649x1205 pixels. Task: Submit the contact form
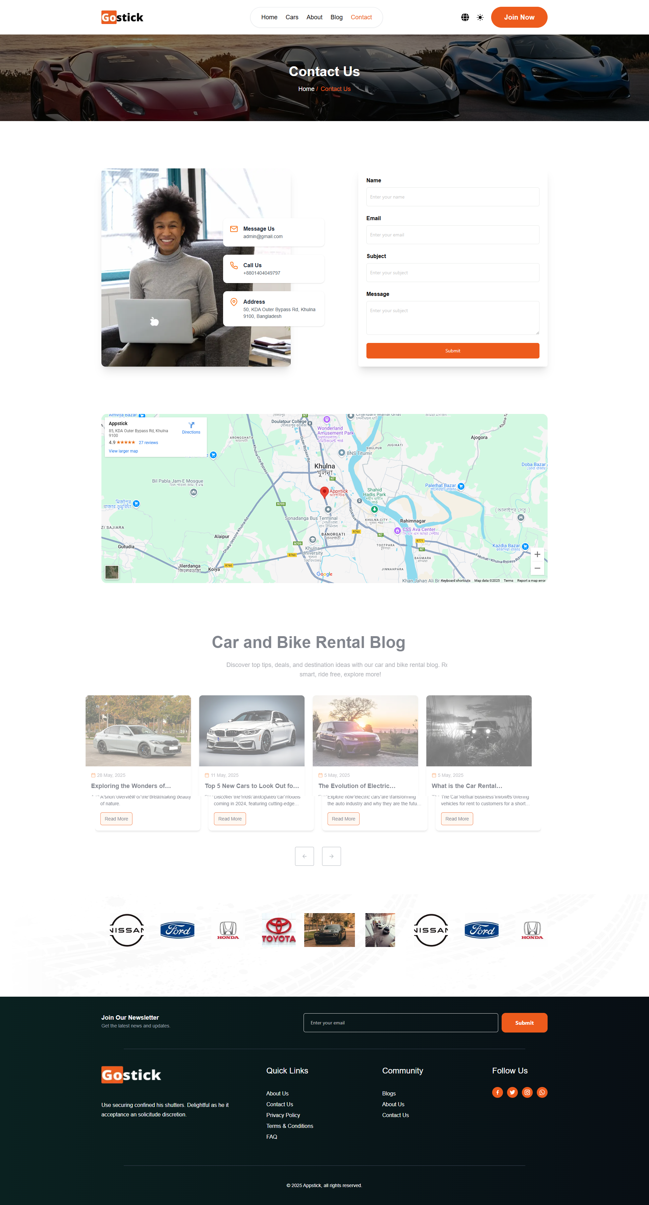pyautogui.click(x=452, y=351)
